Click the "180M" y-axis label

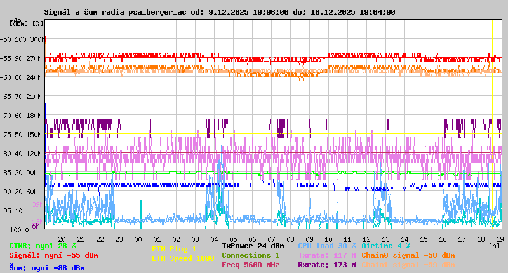tap(34, 116)
